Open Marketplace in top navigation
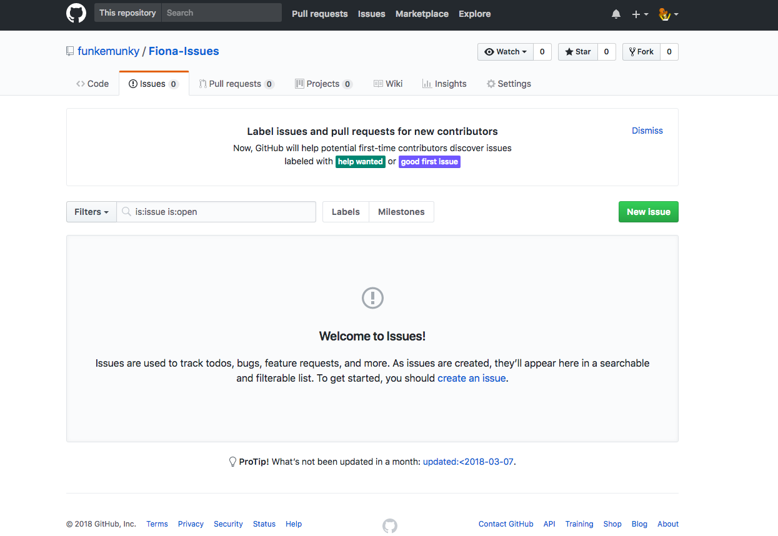 pyautogui.click(x=422, y=14)
